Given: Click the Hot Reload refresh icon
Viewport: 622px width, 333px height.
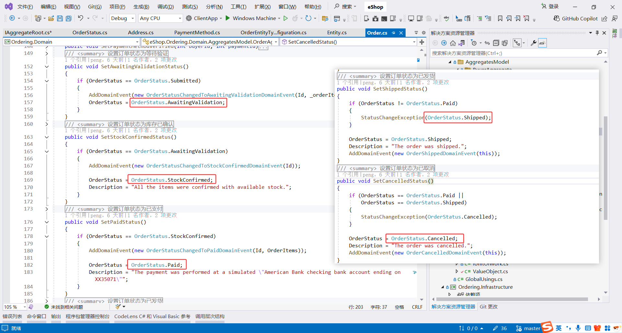Looking at the screenshot, I should [308, 18].
